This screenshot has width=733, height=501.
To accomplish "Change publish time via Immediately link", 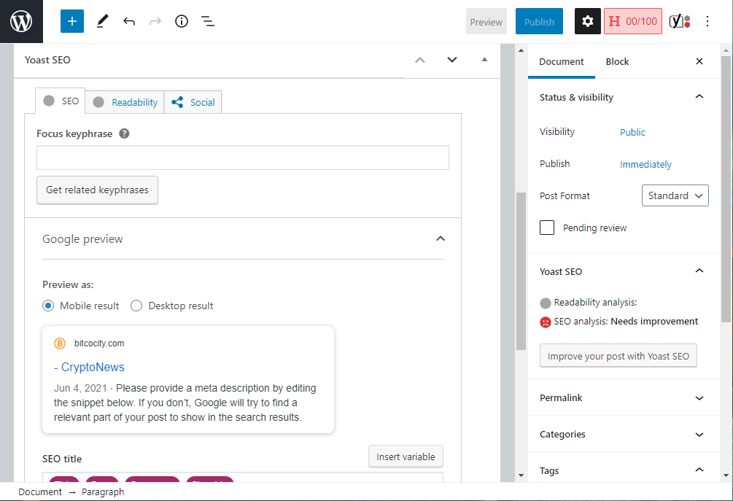I will click(645, 165).
